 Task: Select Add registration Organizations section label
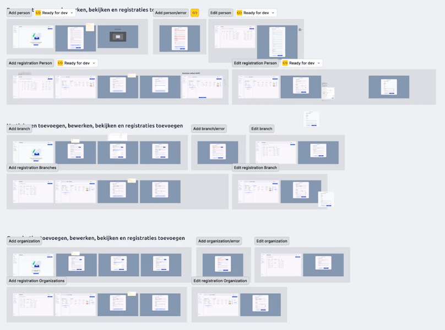[x=36, y=280]
